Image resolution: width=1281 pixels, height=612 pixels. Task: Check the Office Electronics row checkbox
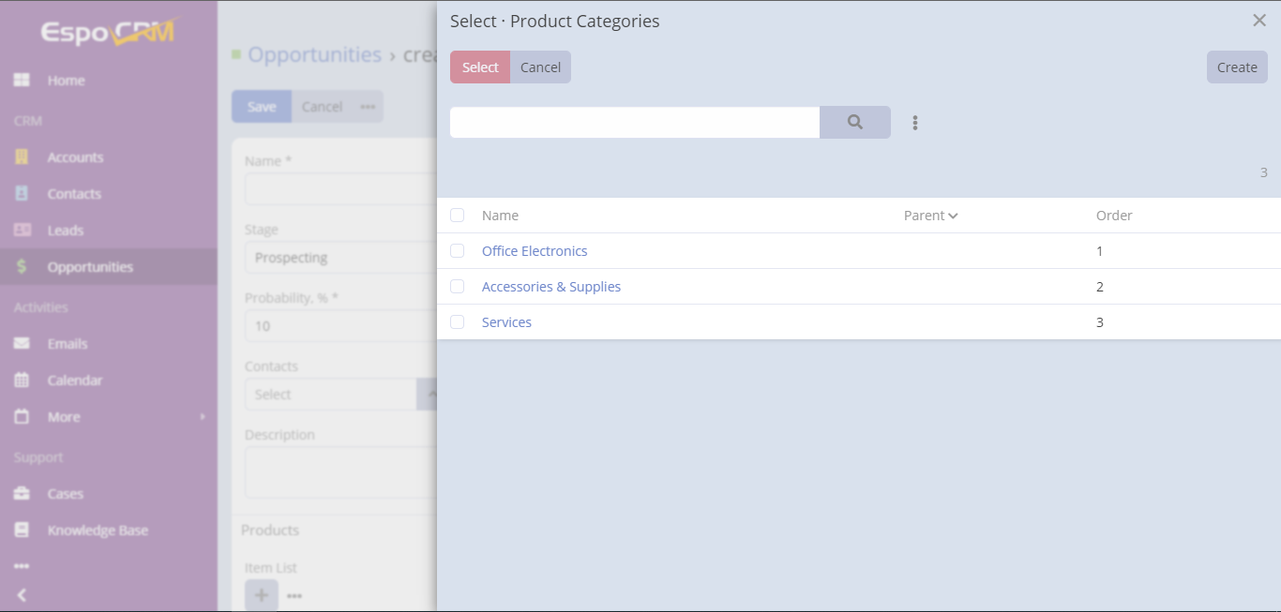coord(458,251)
